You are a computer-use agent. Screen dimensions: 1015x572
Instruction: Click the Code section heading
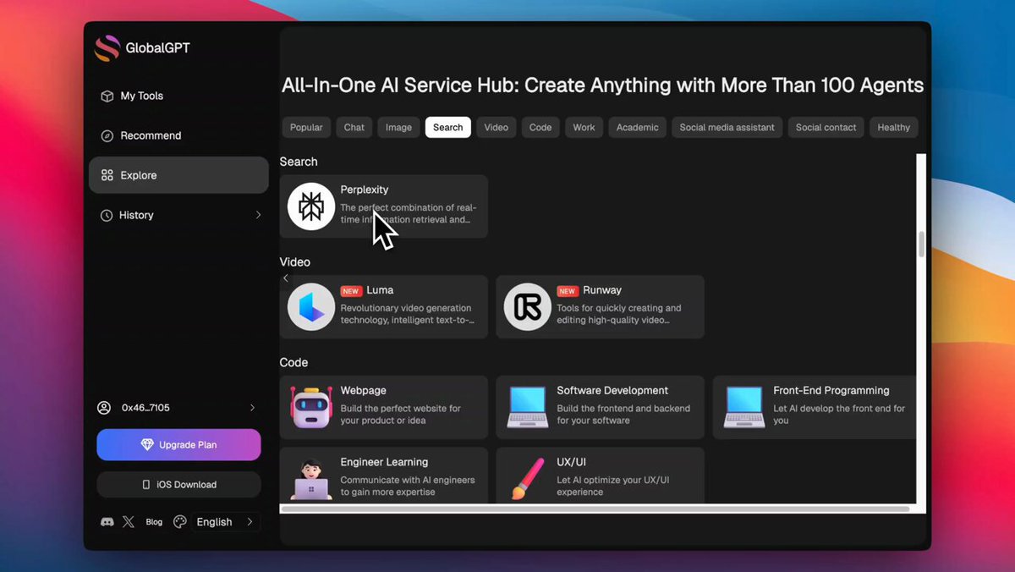pos(294,363)
